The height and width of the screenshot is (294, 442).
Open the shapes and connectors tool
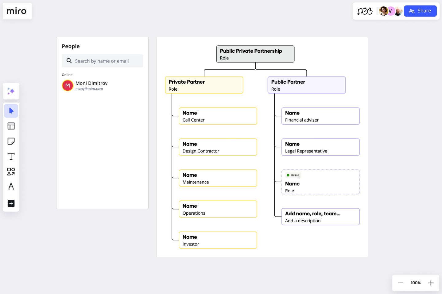(11, 171)
